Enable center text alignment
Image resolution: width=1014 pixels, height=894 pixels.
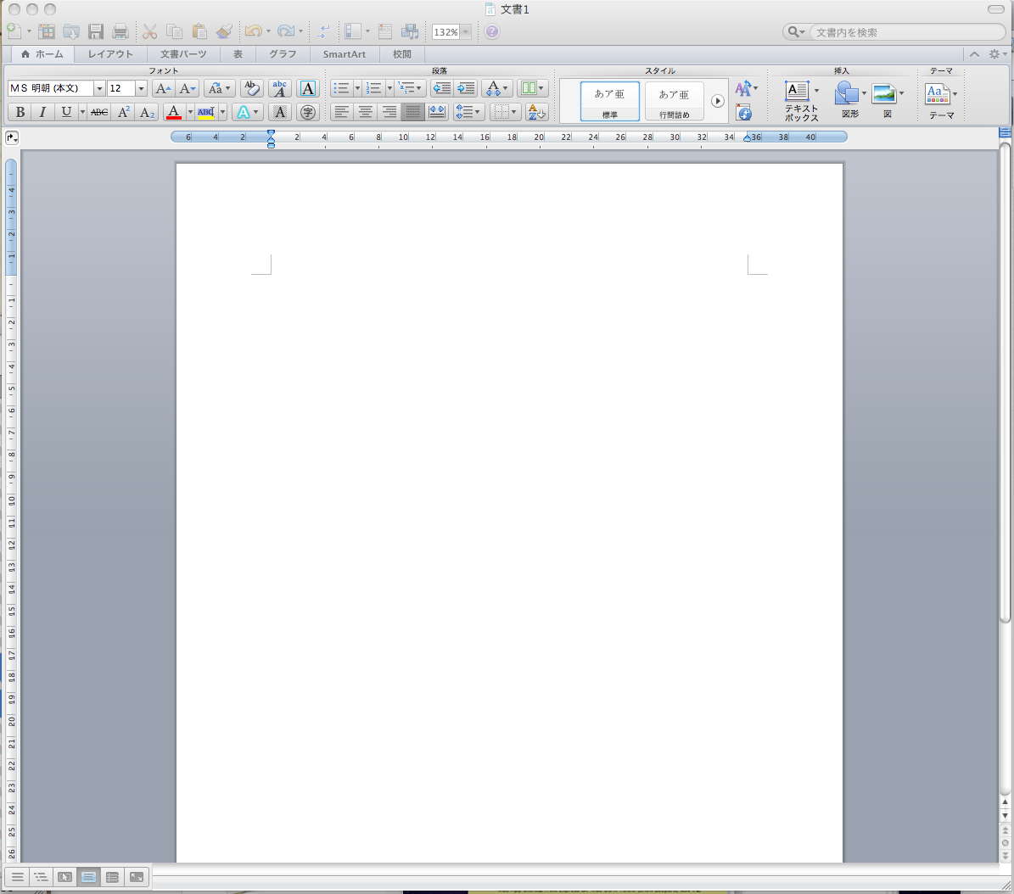coord(366,112)
